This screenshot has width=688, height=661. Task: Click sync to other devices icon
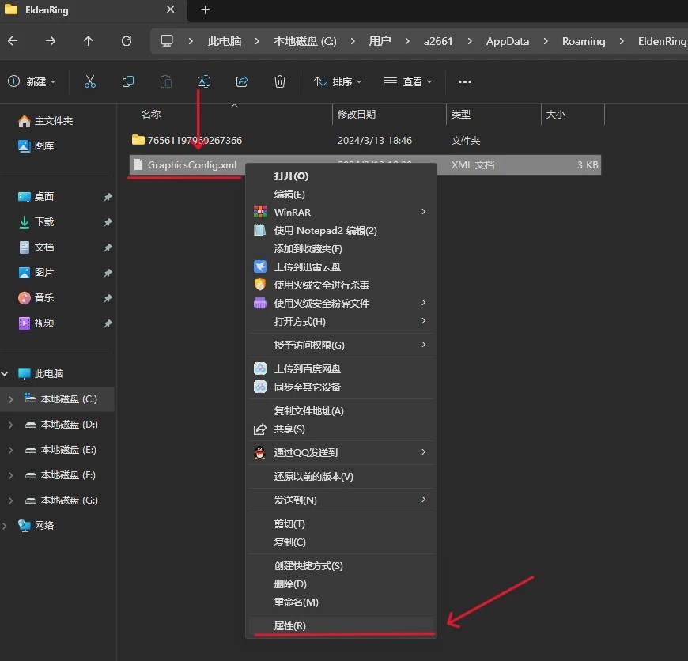(259, 387)
